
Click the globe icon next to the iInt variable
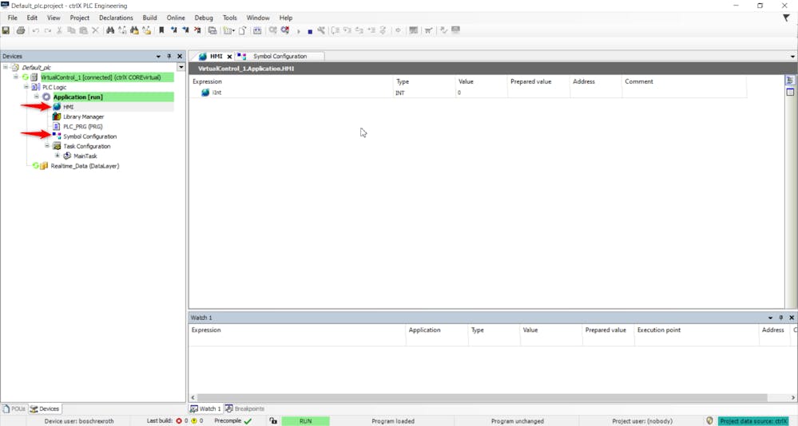205,93
